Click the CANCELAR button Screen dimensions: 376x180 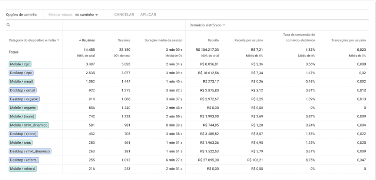pyautogui.click(x=124, y=15)
